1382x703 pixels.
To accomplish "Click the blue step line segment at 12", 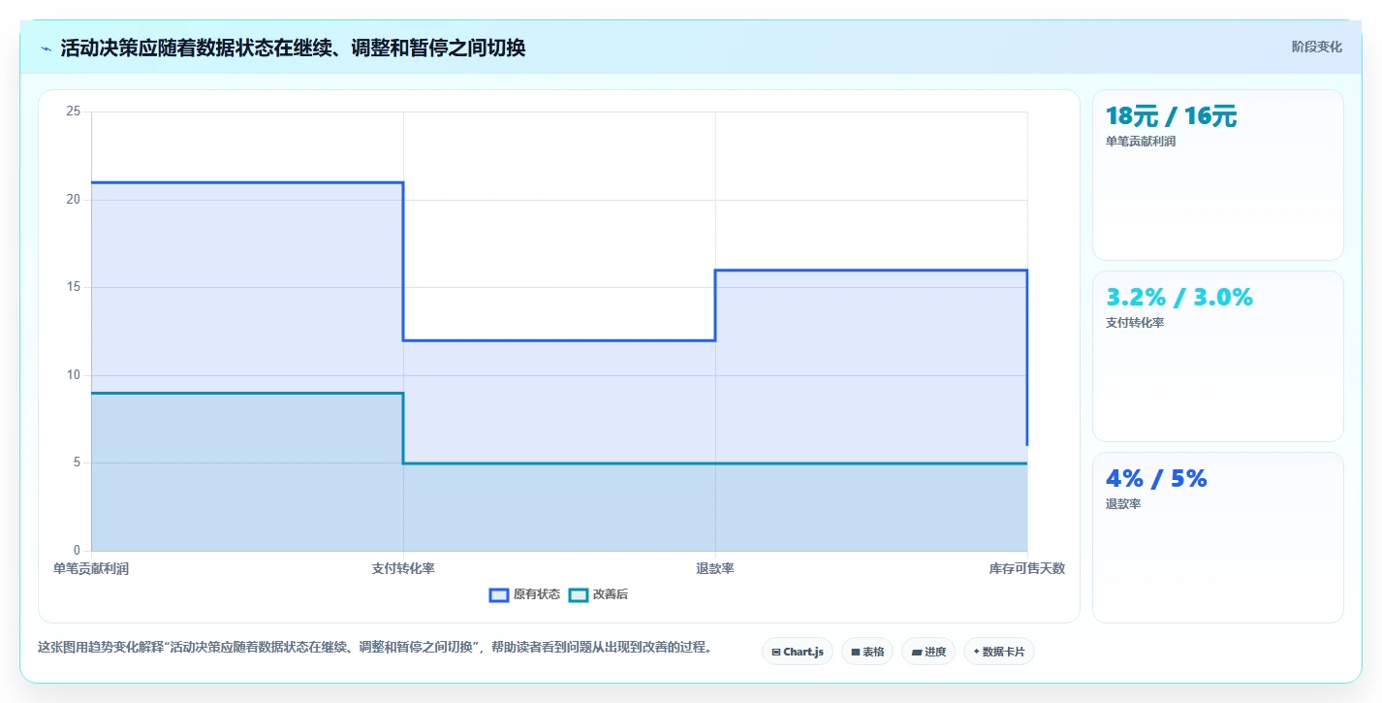I will (x=559, y=340).
